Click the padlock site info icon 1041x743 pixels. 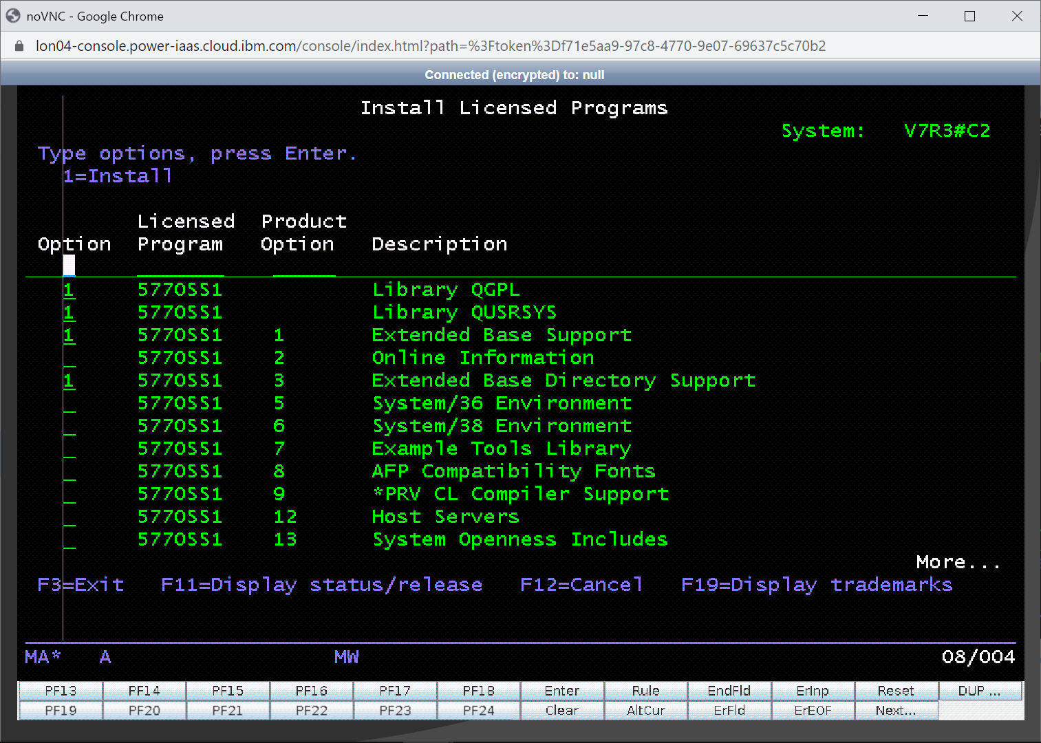pyautogui.click(x=19, y=46)
